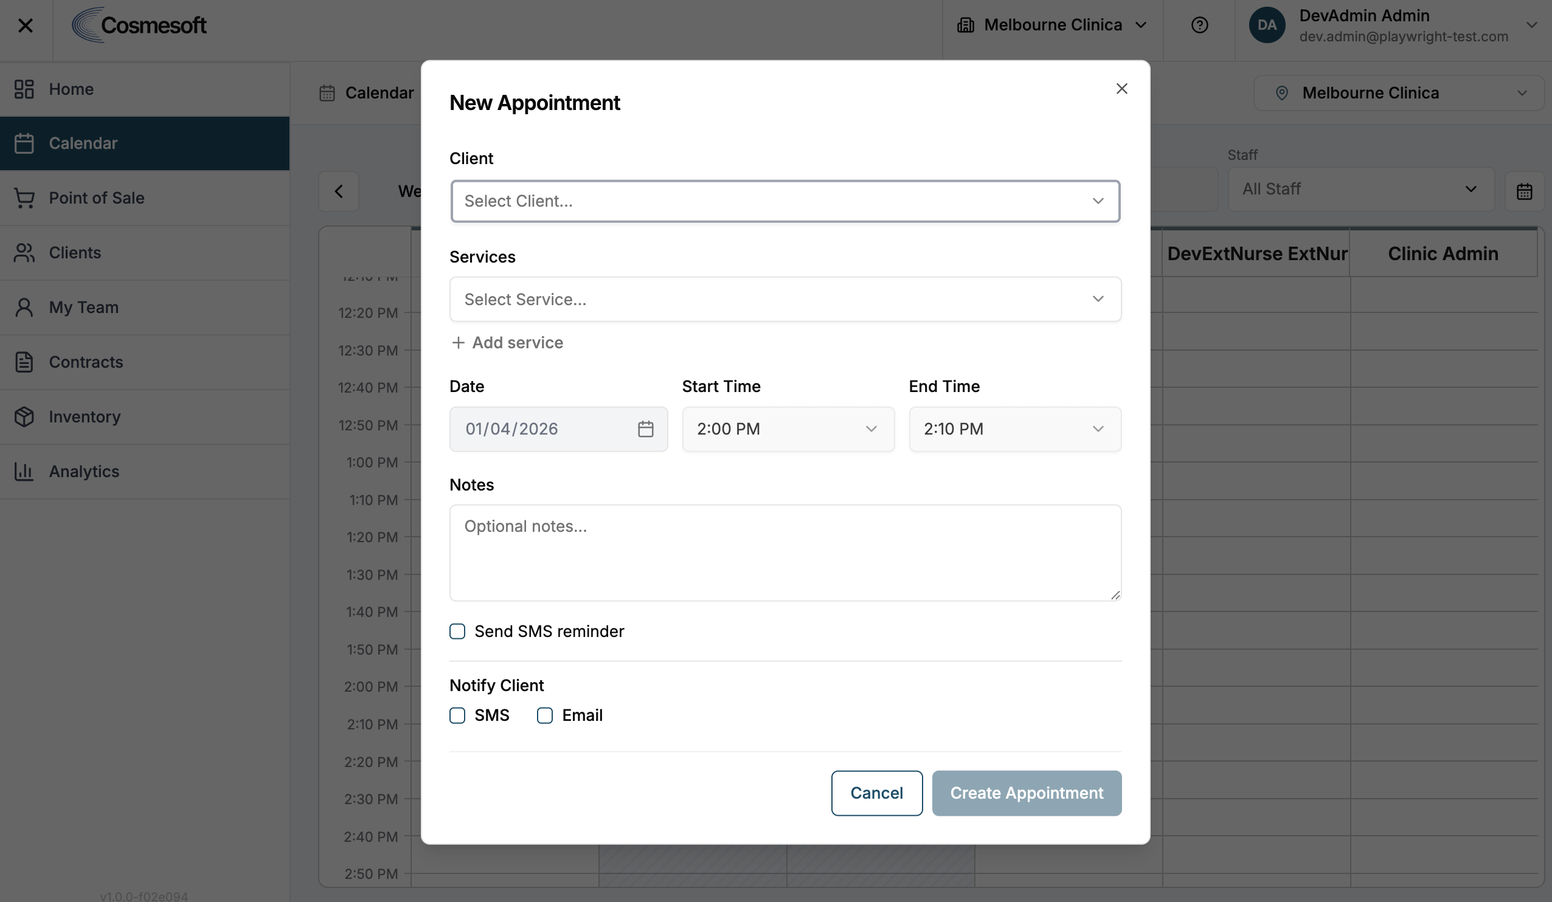
Task: Click the Optional notes text area
Action: [x=785, y=553]
